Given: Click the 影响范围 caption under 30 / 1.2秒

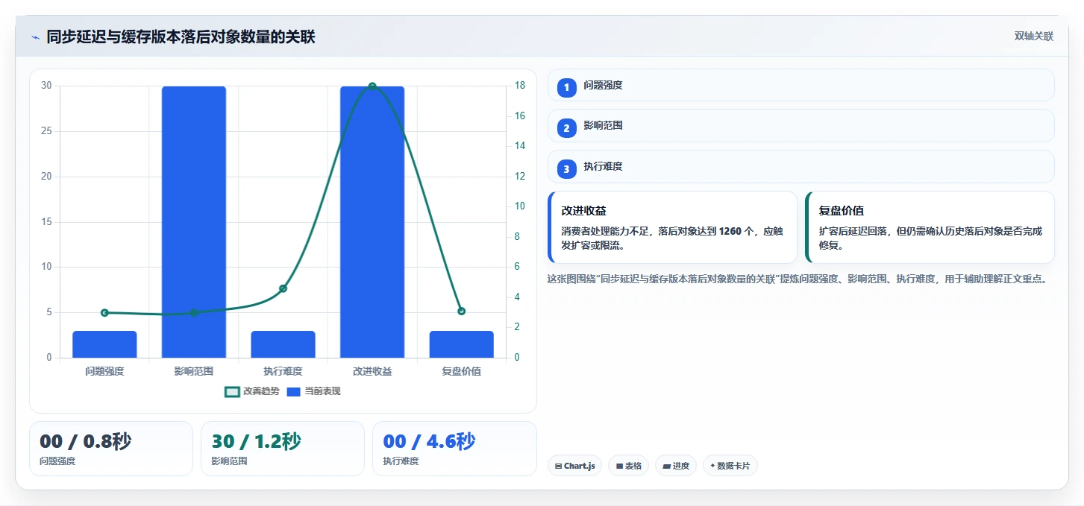Looking at the screenshot, I should coord(229,461).
